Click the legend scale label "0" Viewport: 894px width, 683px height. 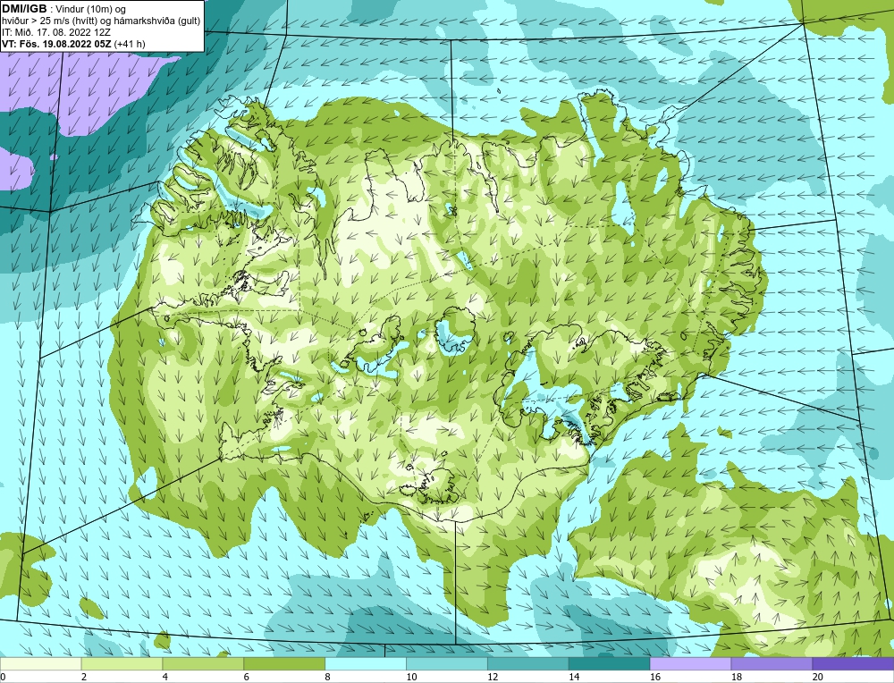pos(3,677)
